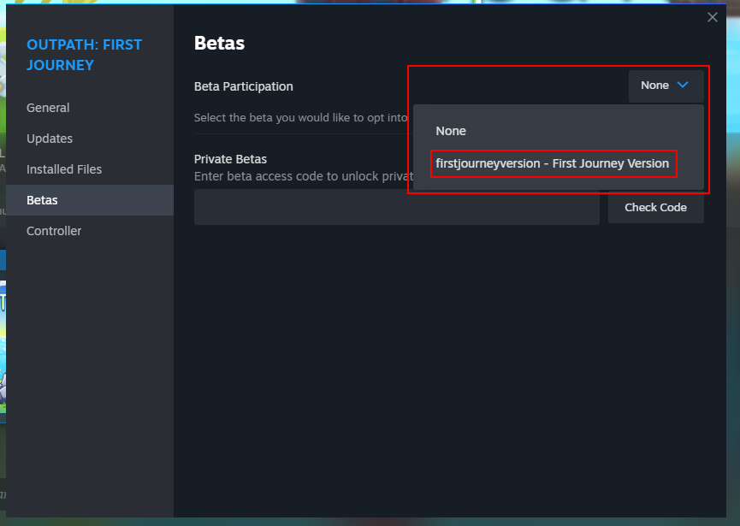
Task: Open the General settings section
Action: [48, 108]
